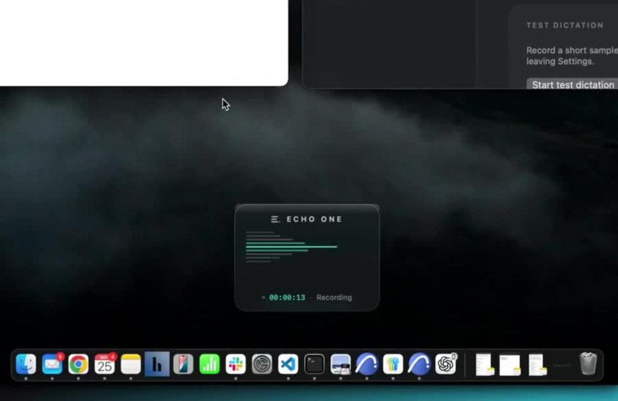Click the 00:00:13 recording timer
Viewport: 618px width, 401px height.
(287, 297)
